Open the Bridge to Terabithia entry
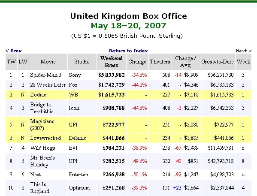This screenshot has height=196, width=257. tap(42, 108)
